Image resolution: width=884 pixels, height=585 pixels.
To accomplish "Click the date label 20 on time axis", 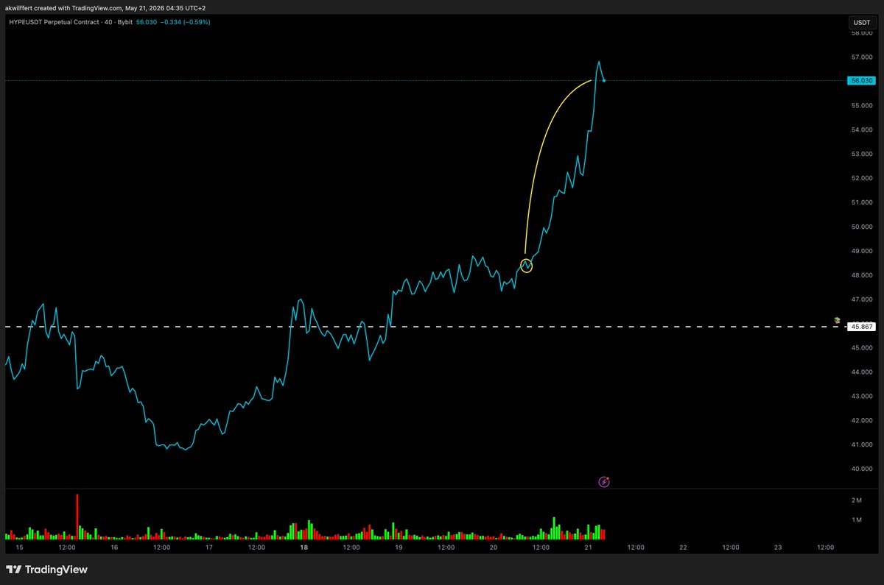I will (494, 547).
